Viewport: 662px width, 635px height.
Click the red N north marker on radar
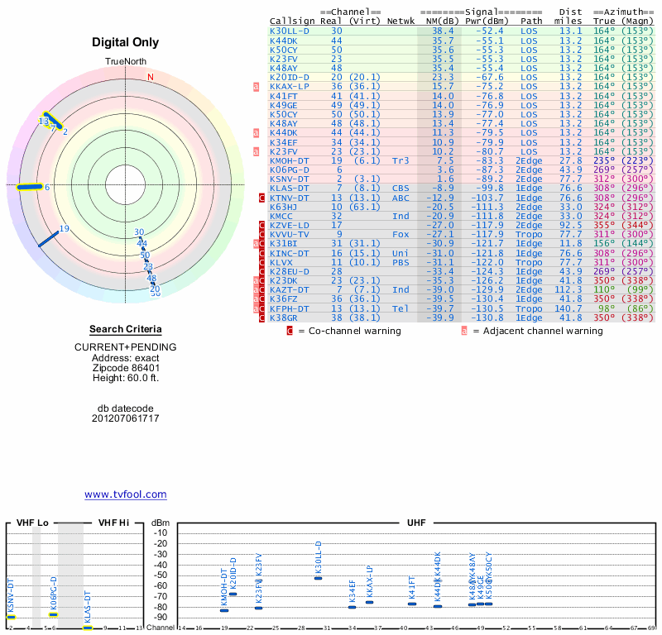pos(150,78)
